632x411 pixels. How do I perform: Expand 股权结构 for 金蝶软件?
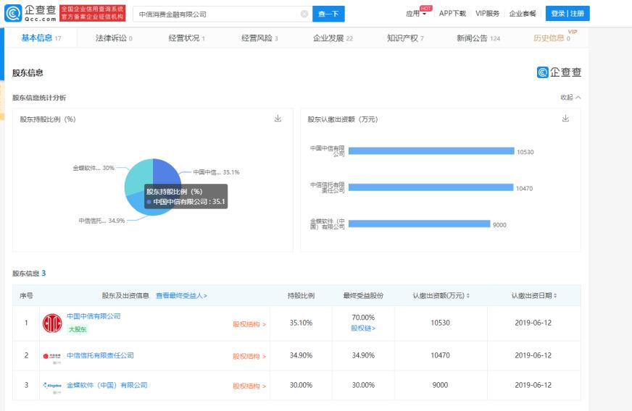coord(249,386)
